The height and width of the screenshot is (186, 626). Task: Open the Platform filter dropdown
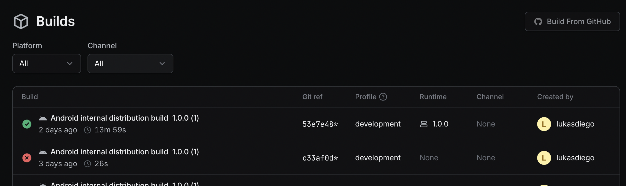[x=47, y=64]
